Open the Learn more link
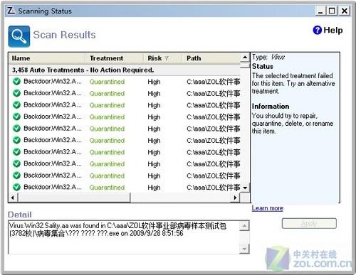 (x=268, y=208)
